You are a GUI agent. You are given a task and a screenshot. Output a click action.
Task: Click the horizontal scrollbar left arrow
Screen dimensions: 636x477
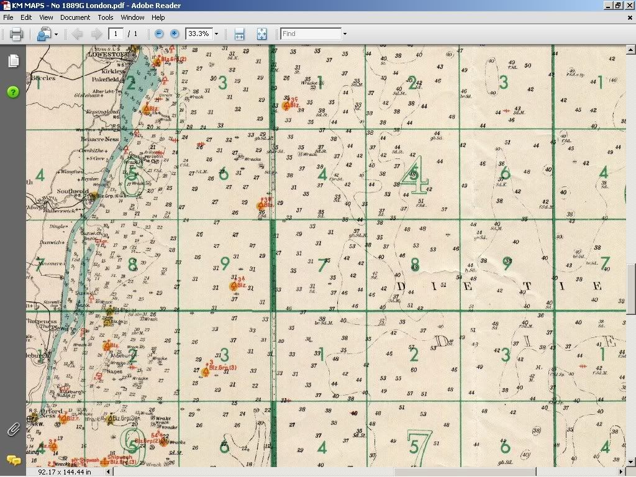click(108, 472)
